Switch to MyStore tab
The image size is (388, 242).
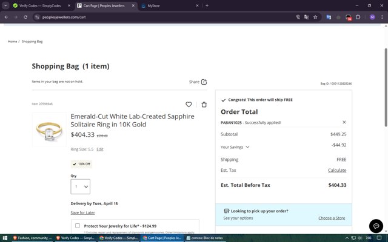pos(170,5)
